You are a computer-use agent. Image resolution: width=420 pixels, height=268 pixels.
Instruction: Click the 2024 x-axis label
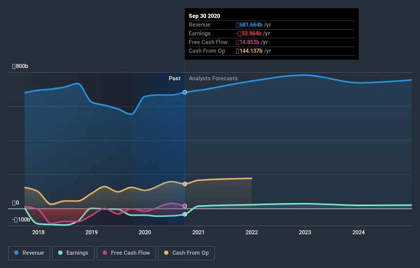point(359,232)
